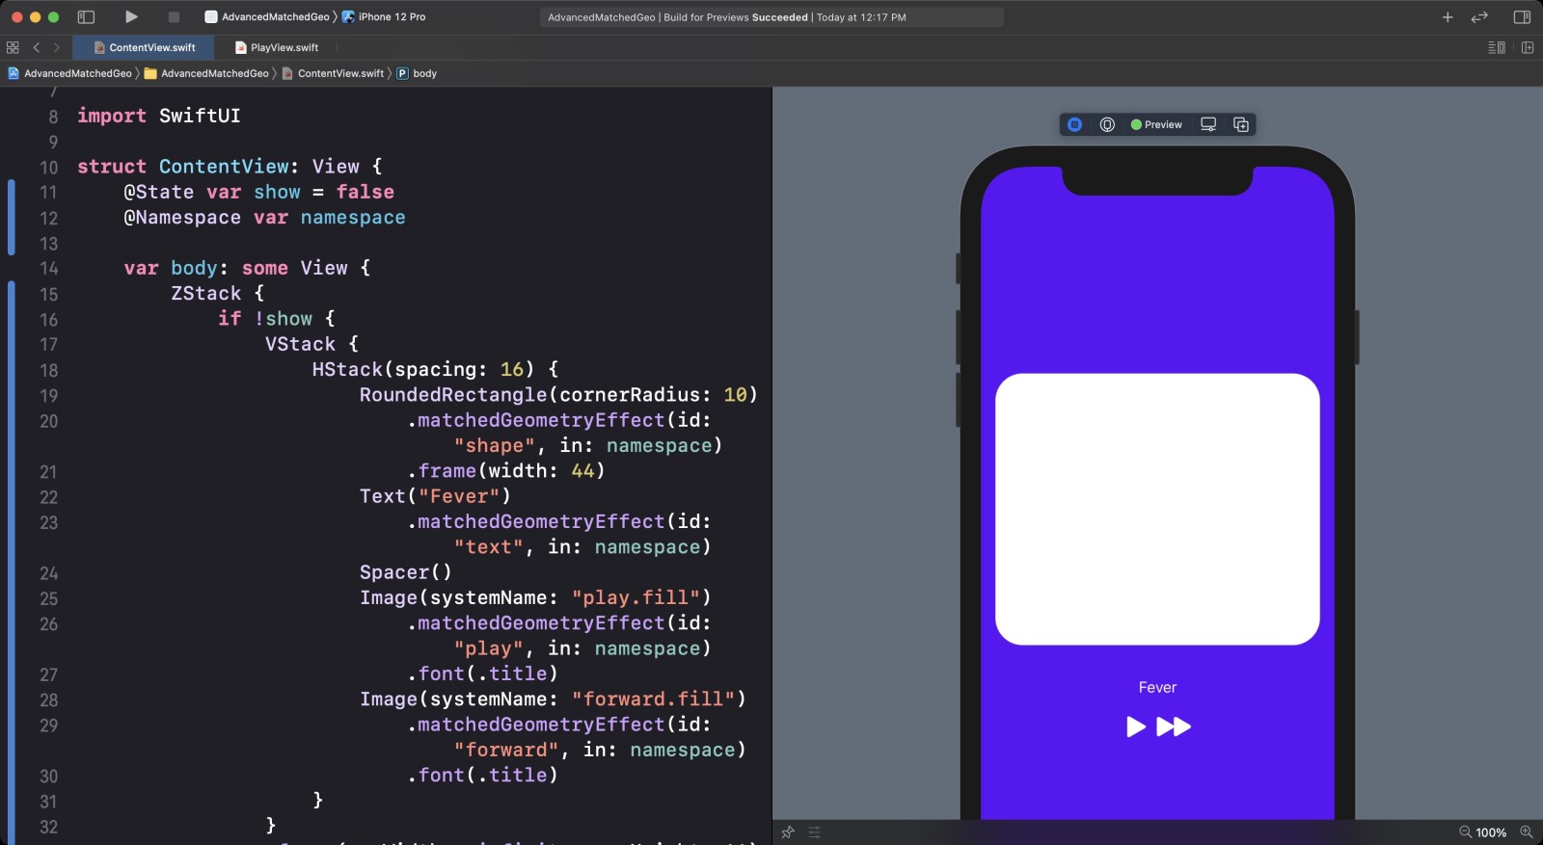1543x845 pixels.
Task: Run the AdvancedMatchedGeo scheme
Action: 131,16
